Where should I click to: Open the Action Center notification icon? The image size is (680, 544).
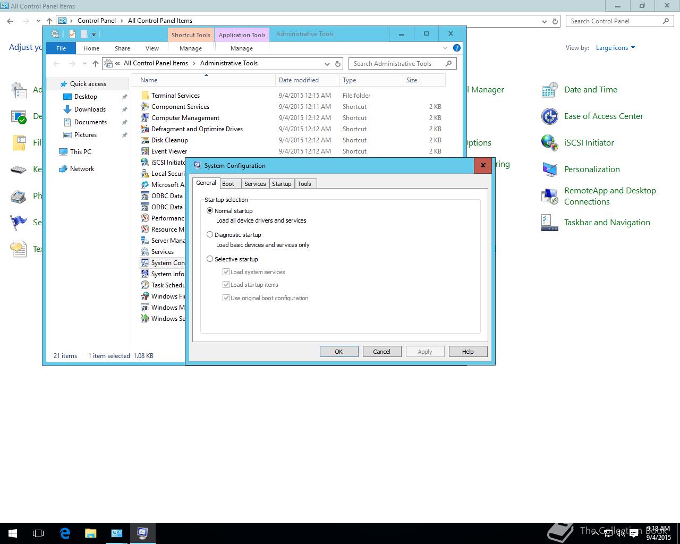click(x=634, y=533)
